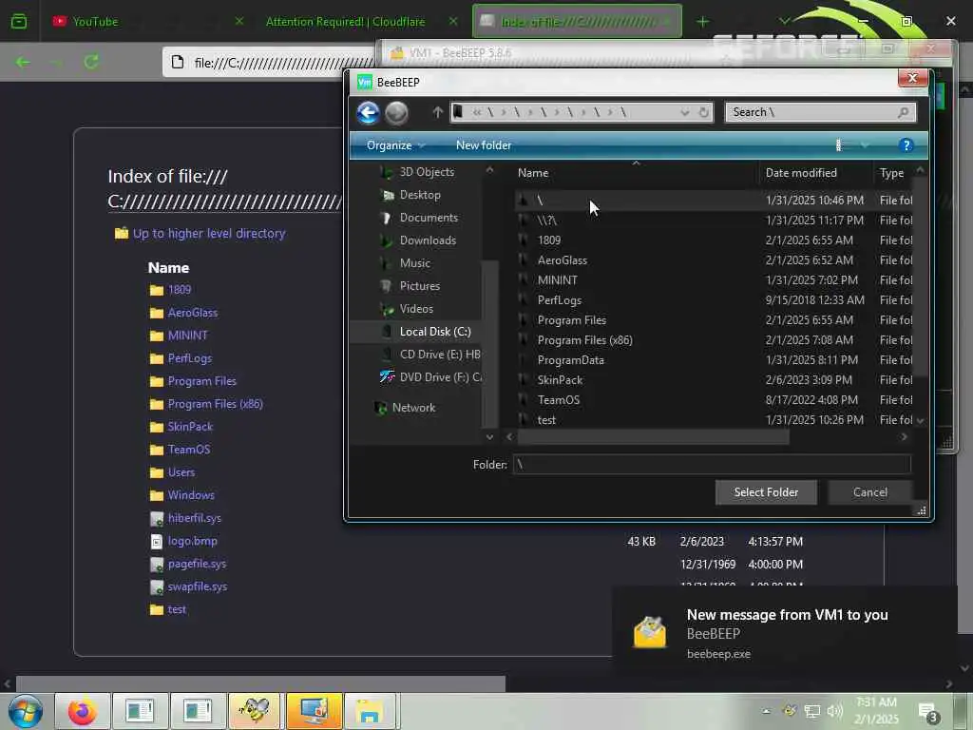Select the TeamOS folder in dialog list
Image resolution: width=973 pixels, height=730 pixels.
[714, 400]
